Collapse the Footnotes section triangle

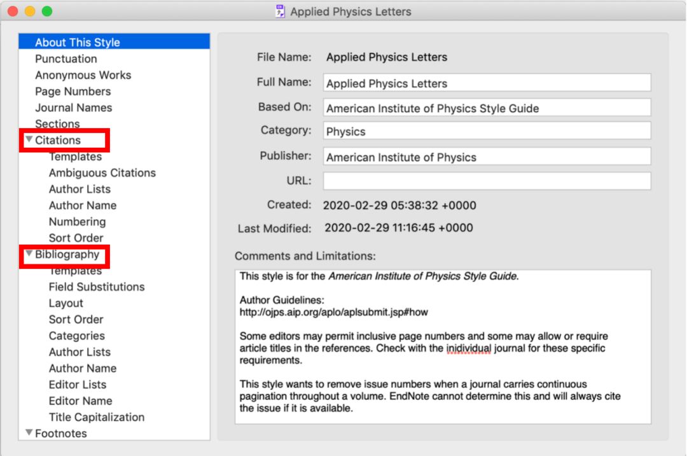[29, 432]
